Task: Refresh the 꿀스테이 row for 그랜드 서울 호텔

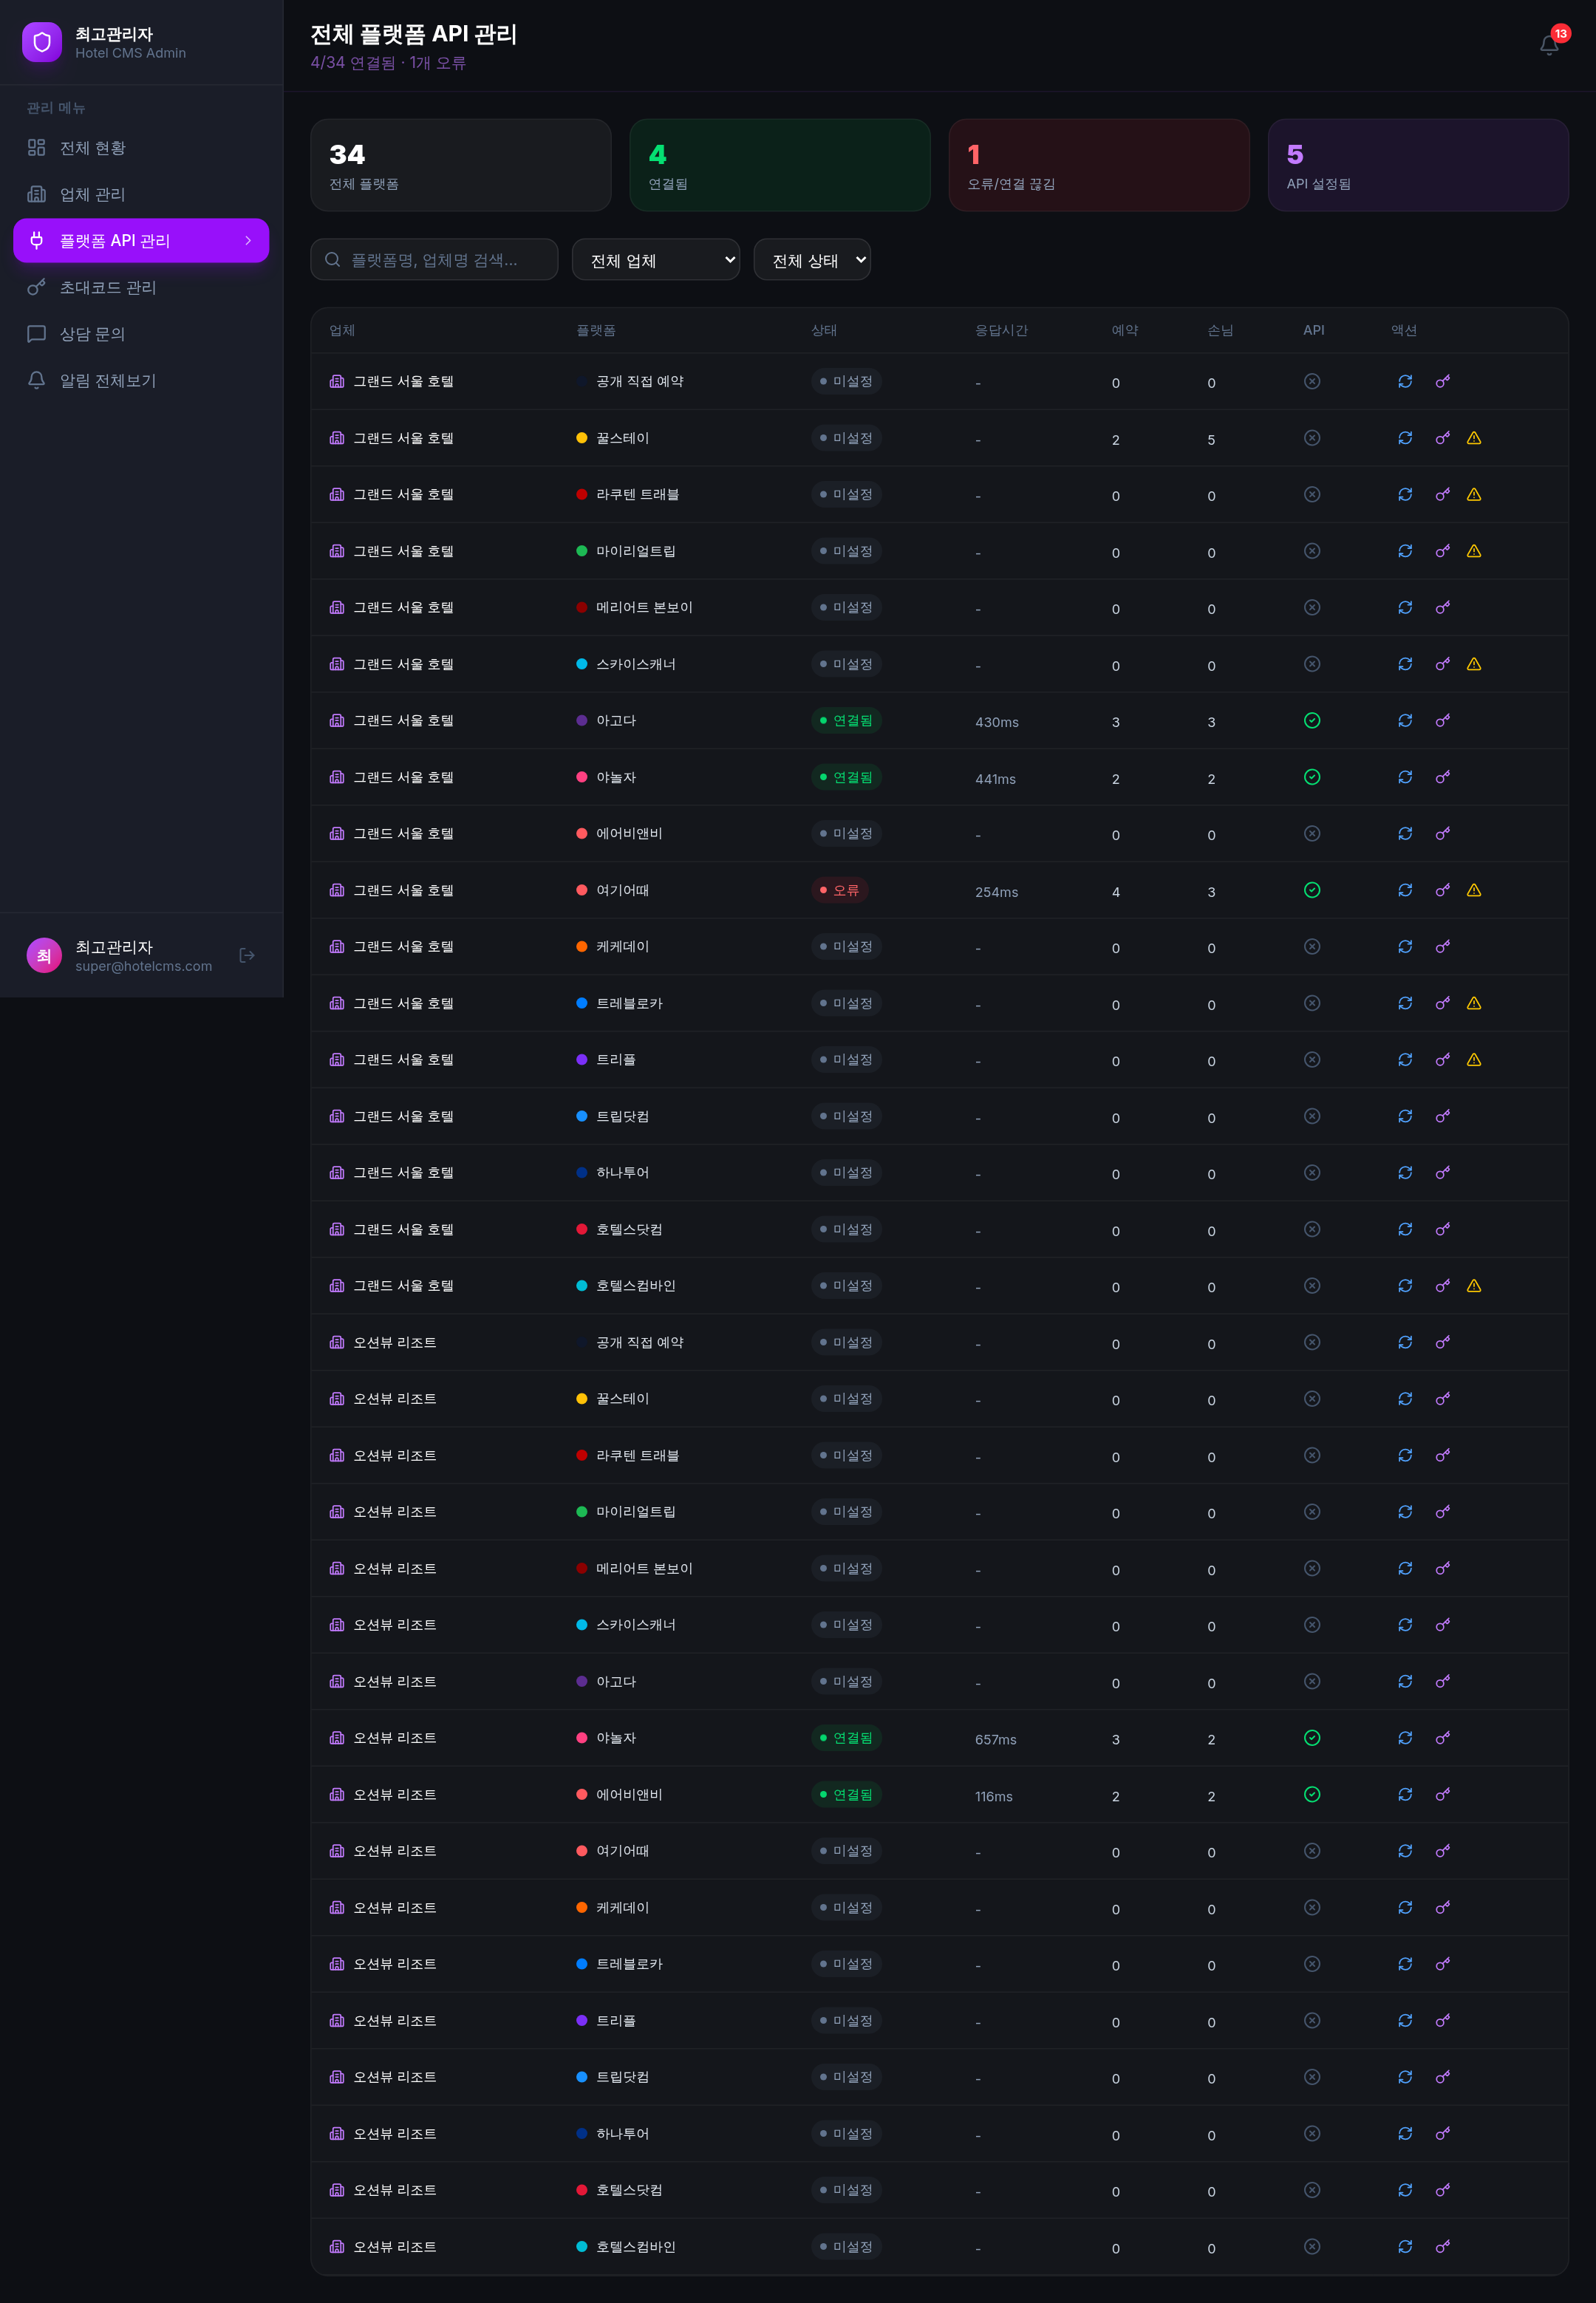Action: [x=1405, y=438]
